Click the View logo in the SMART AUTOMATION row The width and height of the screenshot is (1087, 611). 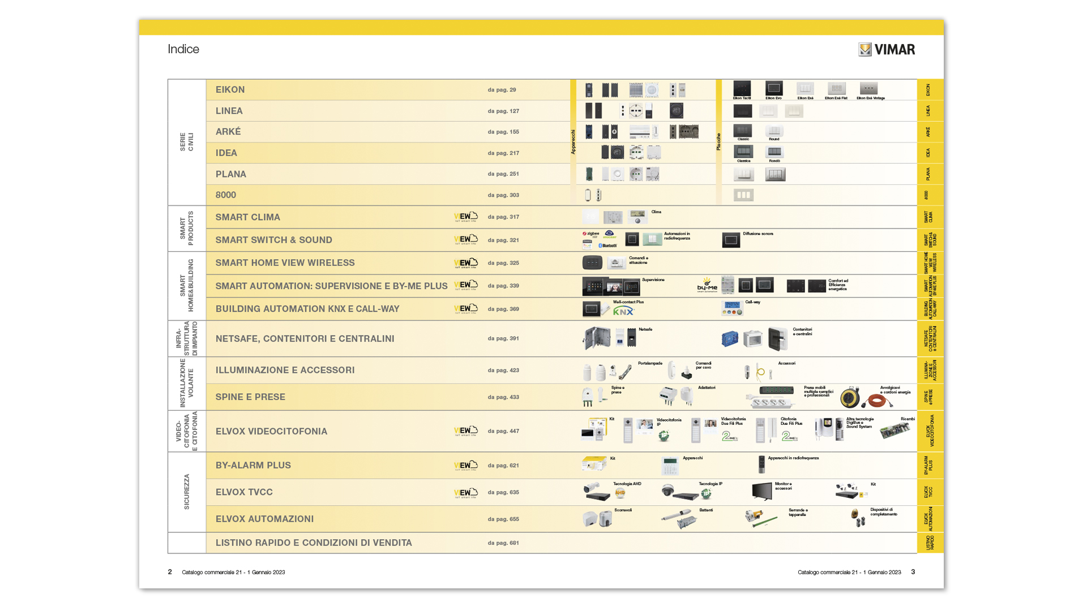(x=466, y=286)
